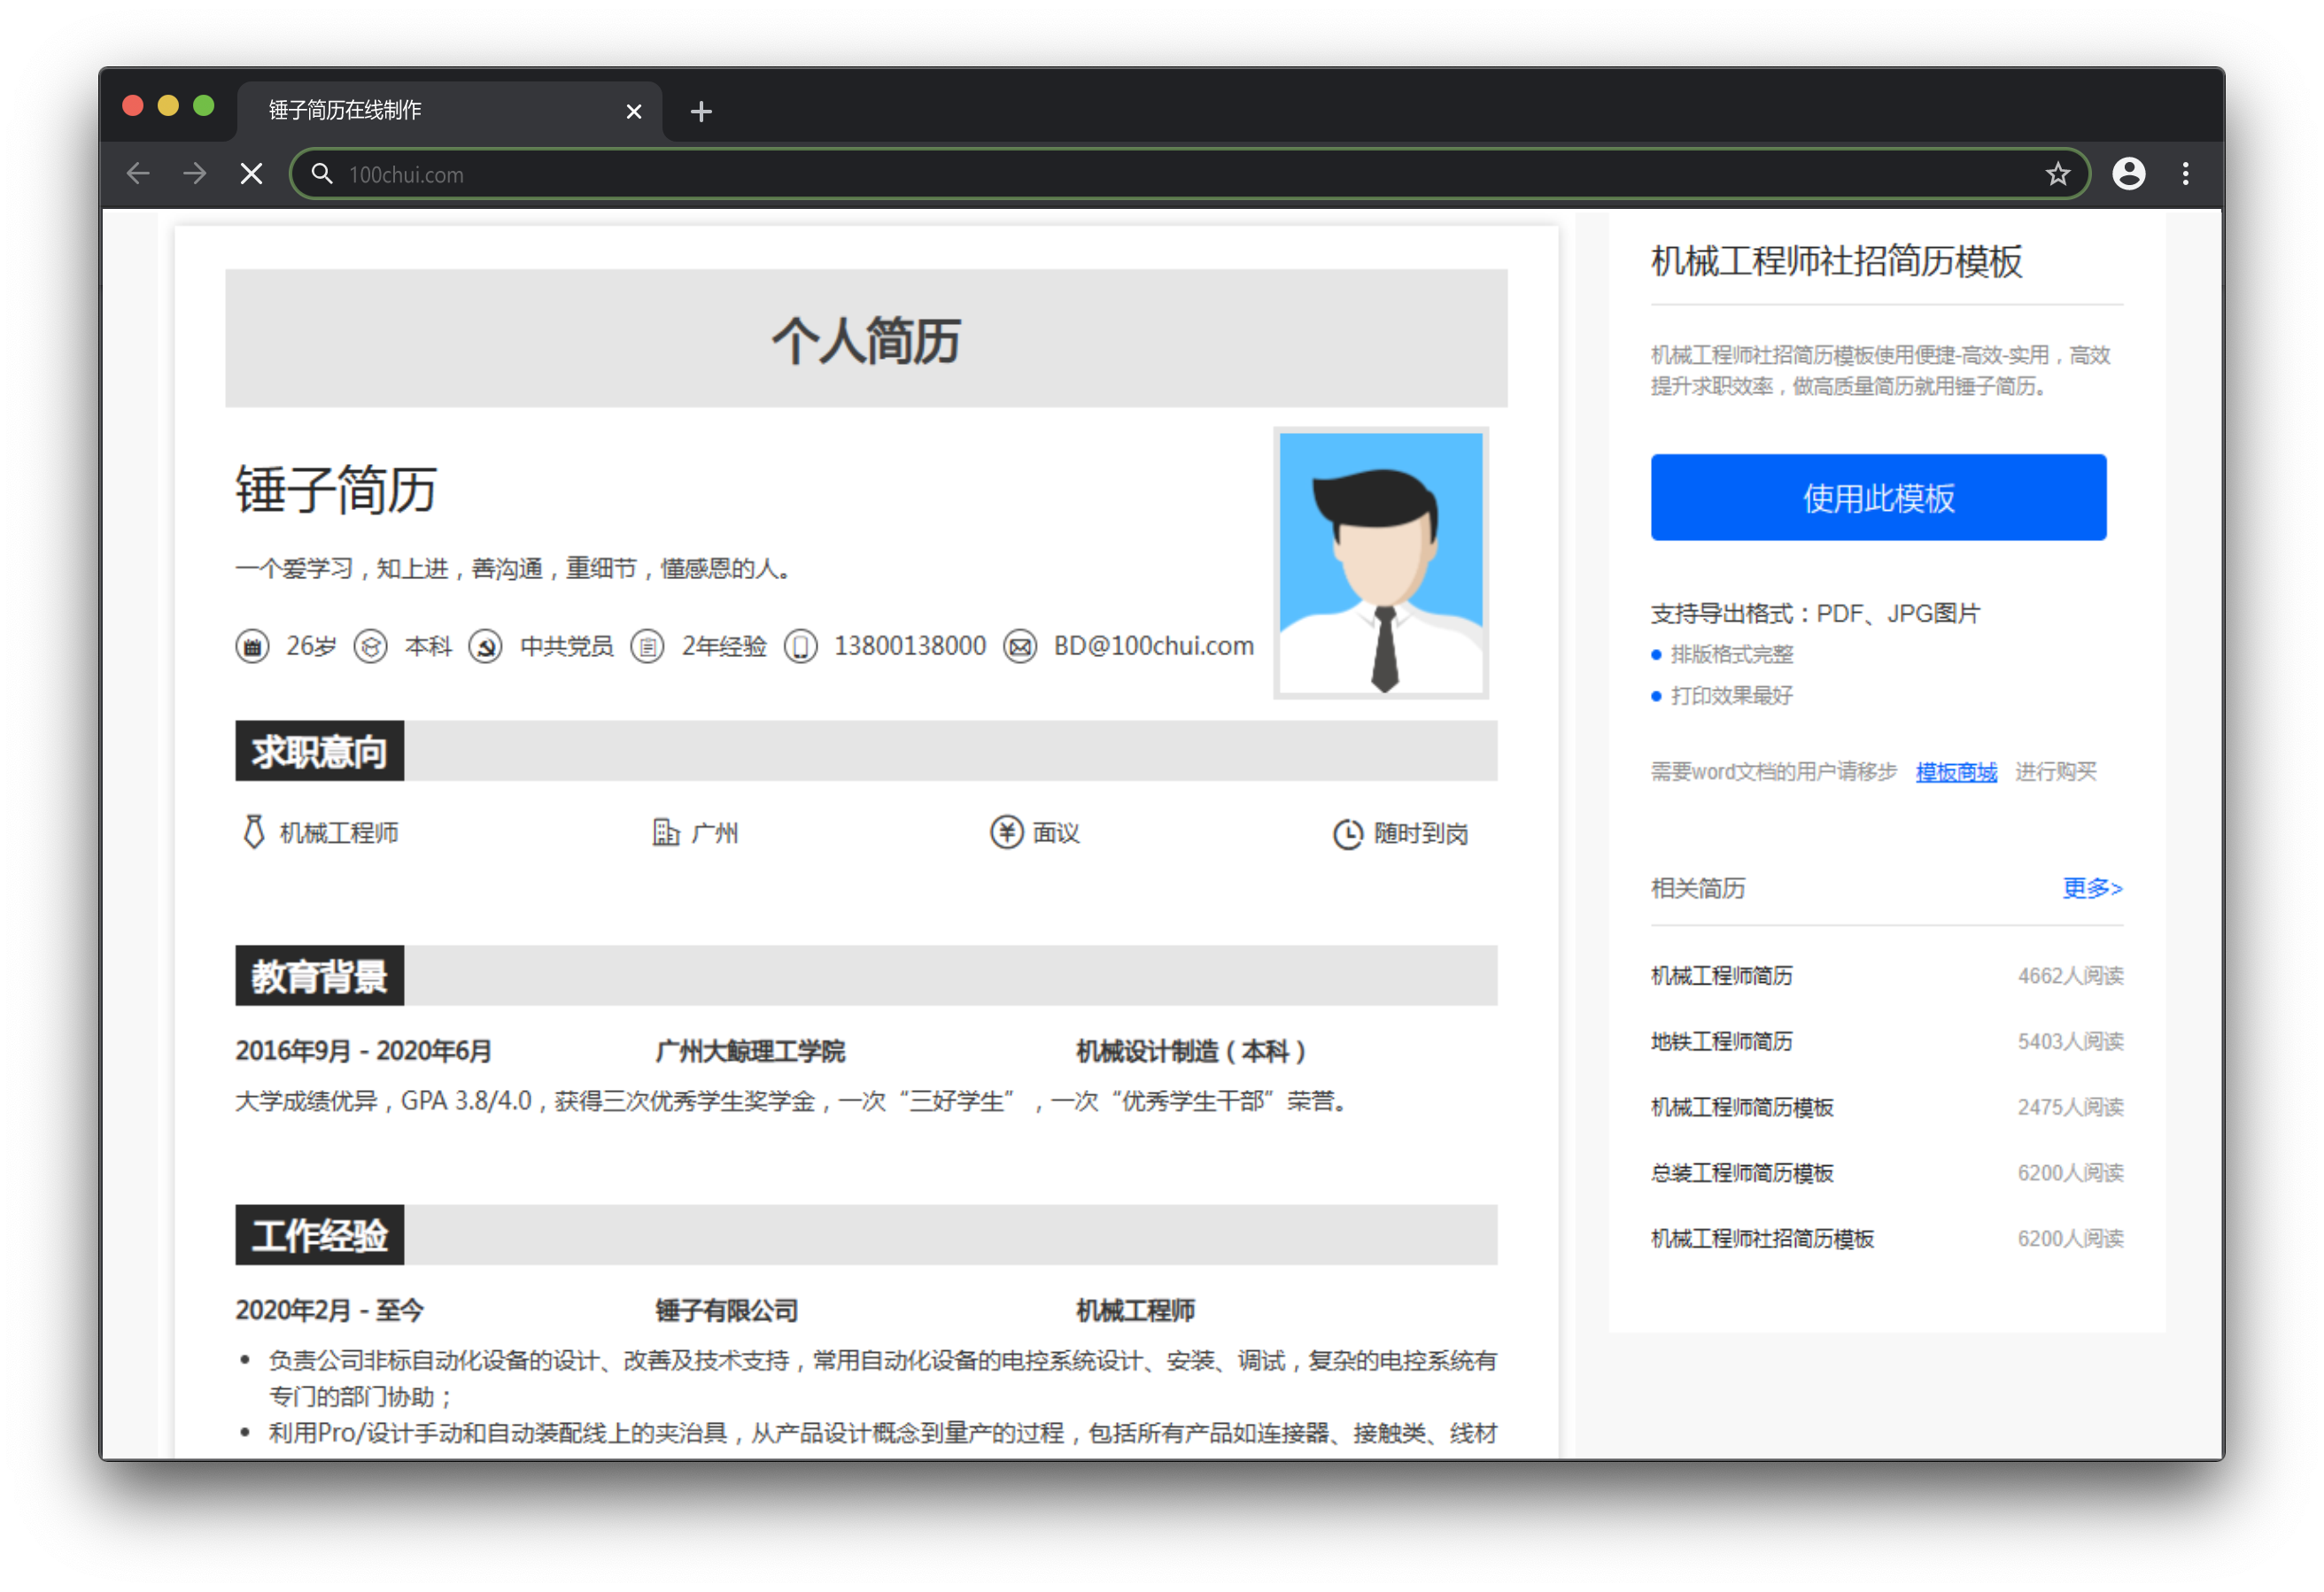Image resolution: width=2324 pixels, height=1592 pixels.
Task: Click the 100chui.com address bar
Action: click(x=1189, y=174)
